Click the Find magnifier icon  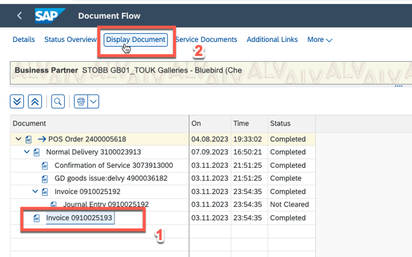coord(58,101)
